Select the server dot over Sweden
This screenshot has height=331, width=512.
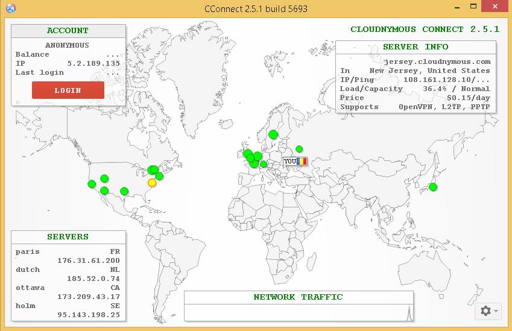pyautogui.click(x=273, y=134)
